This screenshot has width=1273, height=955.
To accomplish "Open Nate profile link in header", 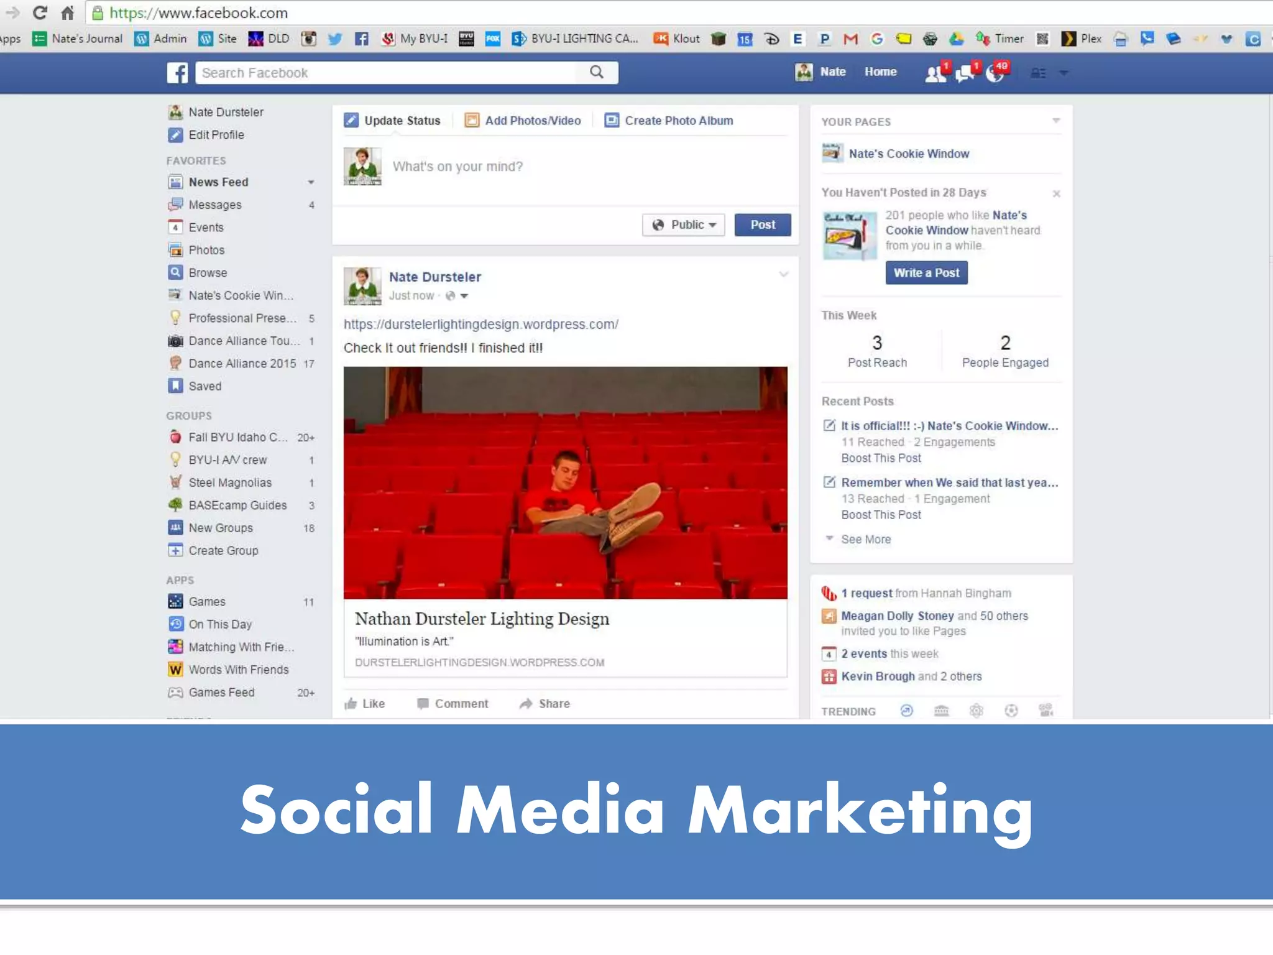I will (x=820, y=72).
